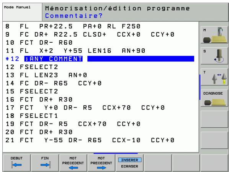Image resolution: width=229 pixels, height=172 pixels.
Task: Select line 17 FCT Y+0 DR- R5
Action: pyautogui.click(x=85, y=108)
